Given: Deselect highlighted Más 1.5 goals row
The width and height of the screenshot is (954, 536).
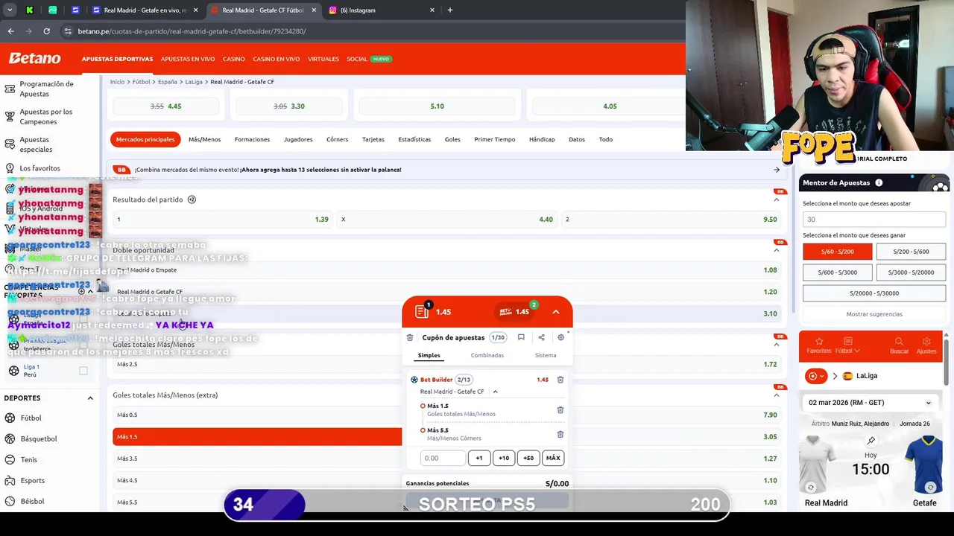Looking at the screenshot, I should click(x=257, y=437).
